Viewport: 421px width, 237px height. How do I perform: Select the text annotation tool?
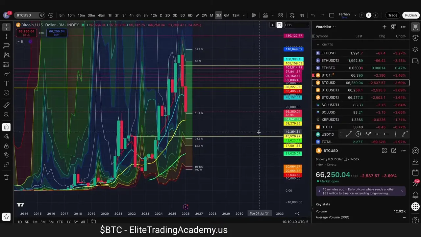click(x=6, y=83)
